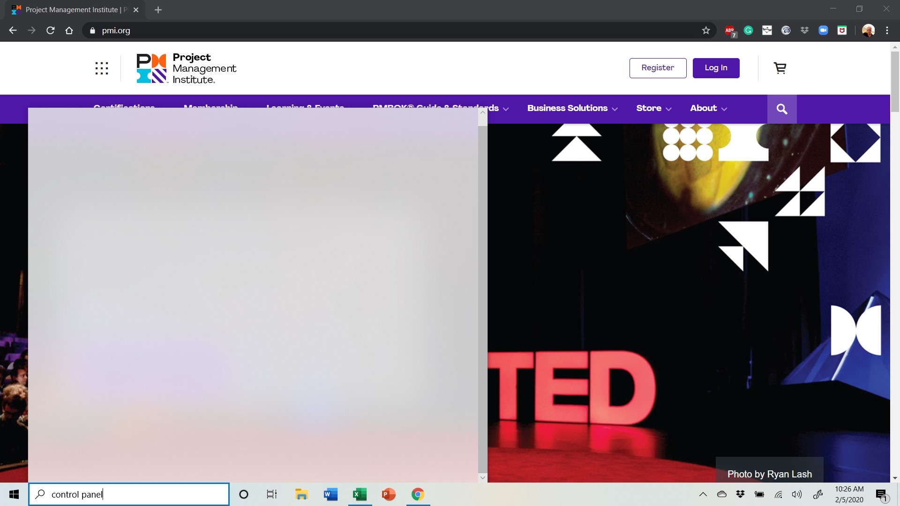Open the Chrome three-dot menu
This screenshot has width=900, height=506.
(x=887, y=30)
